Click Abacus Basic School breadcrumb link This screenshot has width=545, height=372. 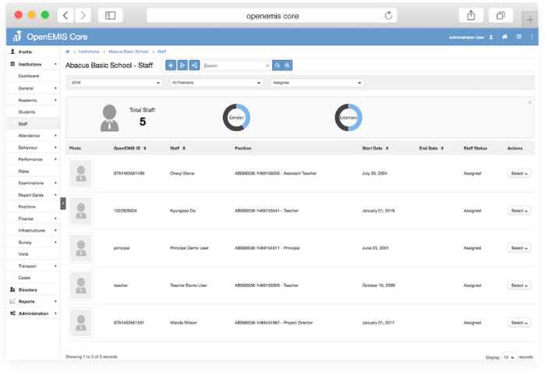(x=128, y=51)
